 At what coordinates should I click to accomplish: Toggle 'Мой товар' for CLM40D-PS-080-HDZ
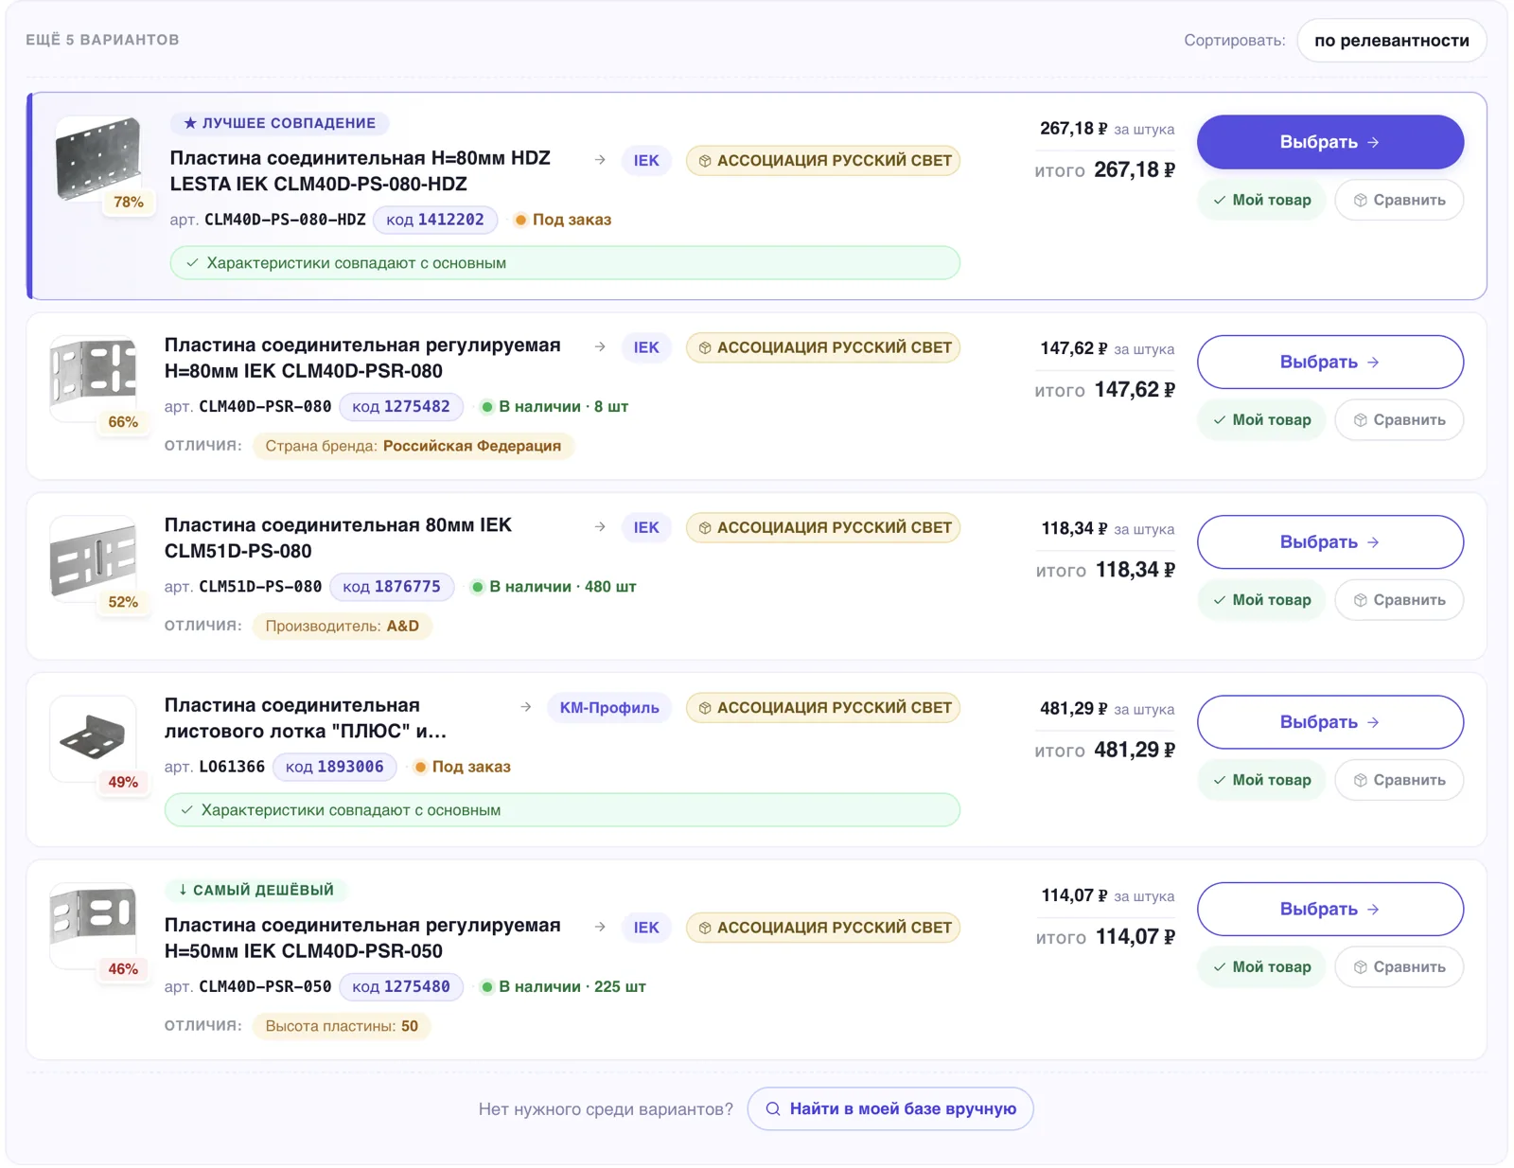(1261, 200)
